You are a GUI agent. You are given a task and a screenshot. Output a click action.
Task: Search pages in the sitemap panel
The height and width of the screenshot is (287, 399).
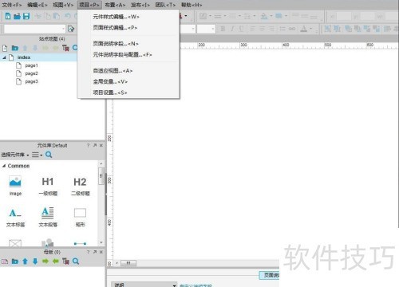click(75, 48)
